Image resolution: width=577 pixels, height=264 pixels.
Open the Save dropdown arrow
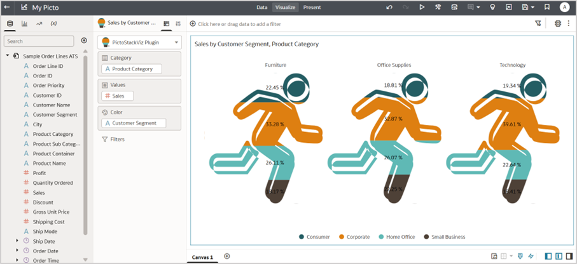pyautogui.click(x=532, y=7)
